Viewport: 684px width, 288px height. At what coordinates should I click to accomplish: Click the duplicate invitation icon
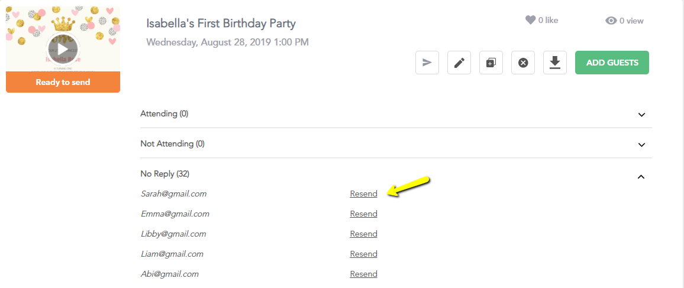pyautogui.click(x=491, y=63)
